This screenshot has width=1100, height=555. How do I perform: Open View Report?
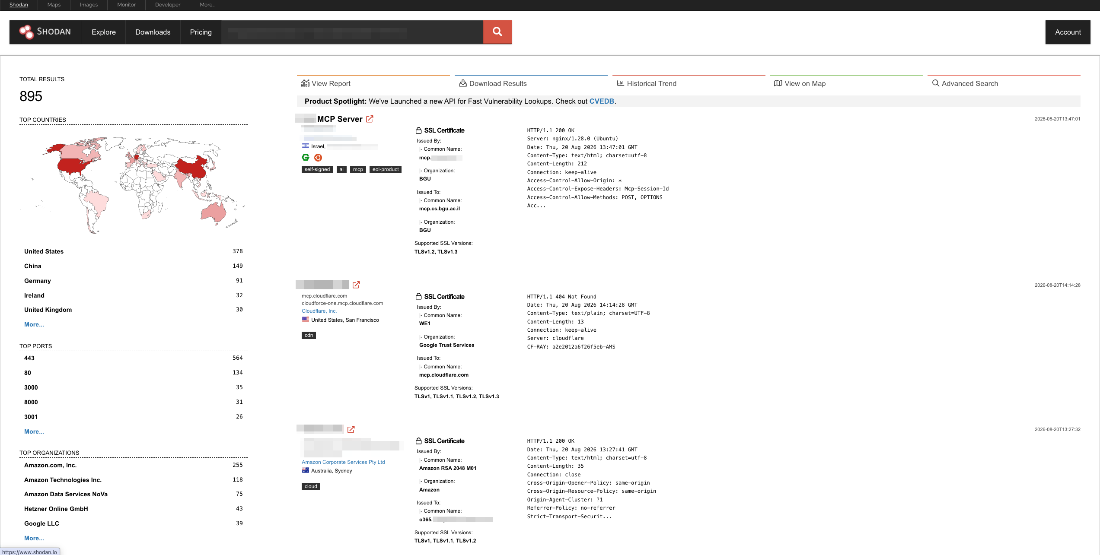point(326,83)
